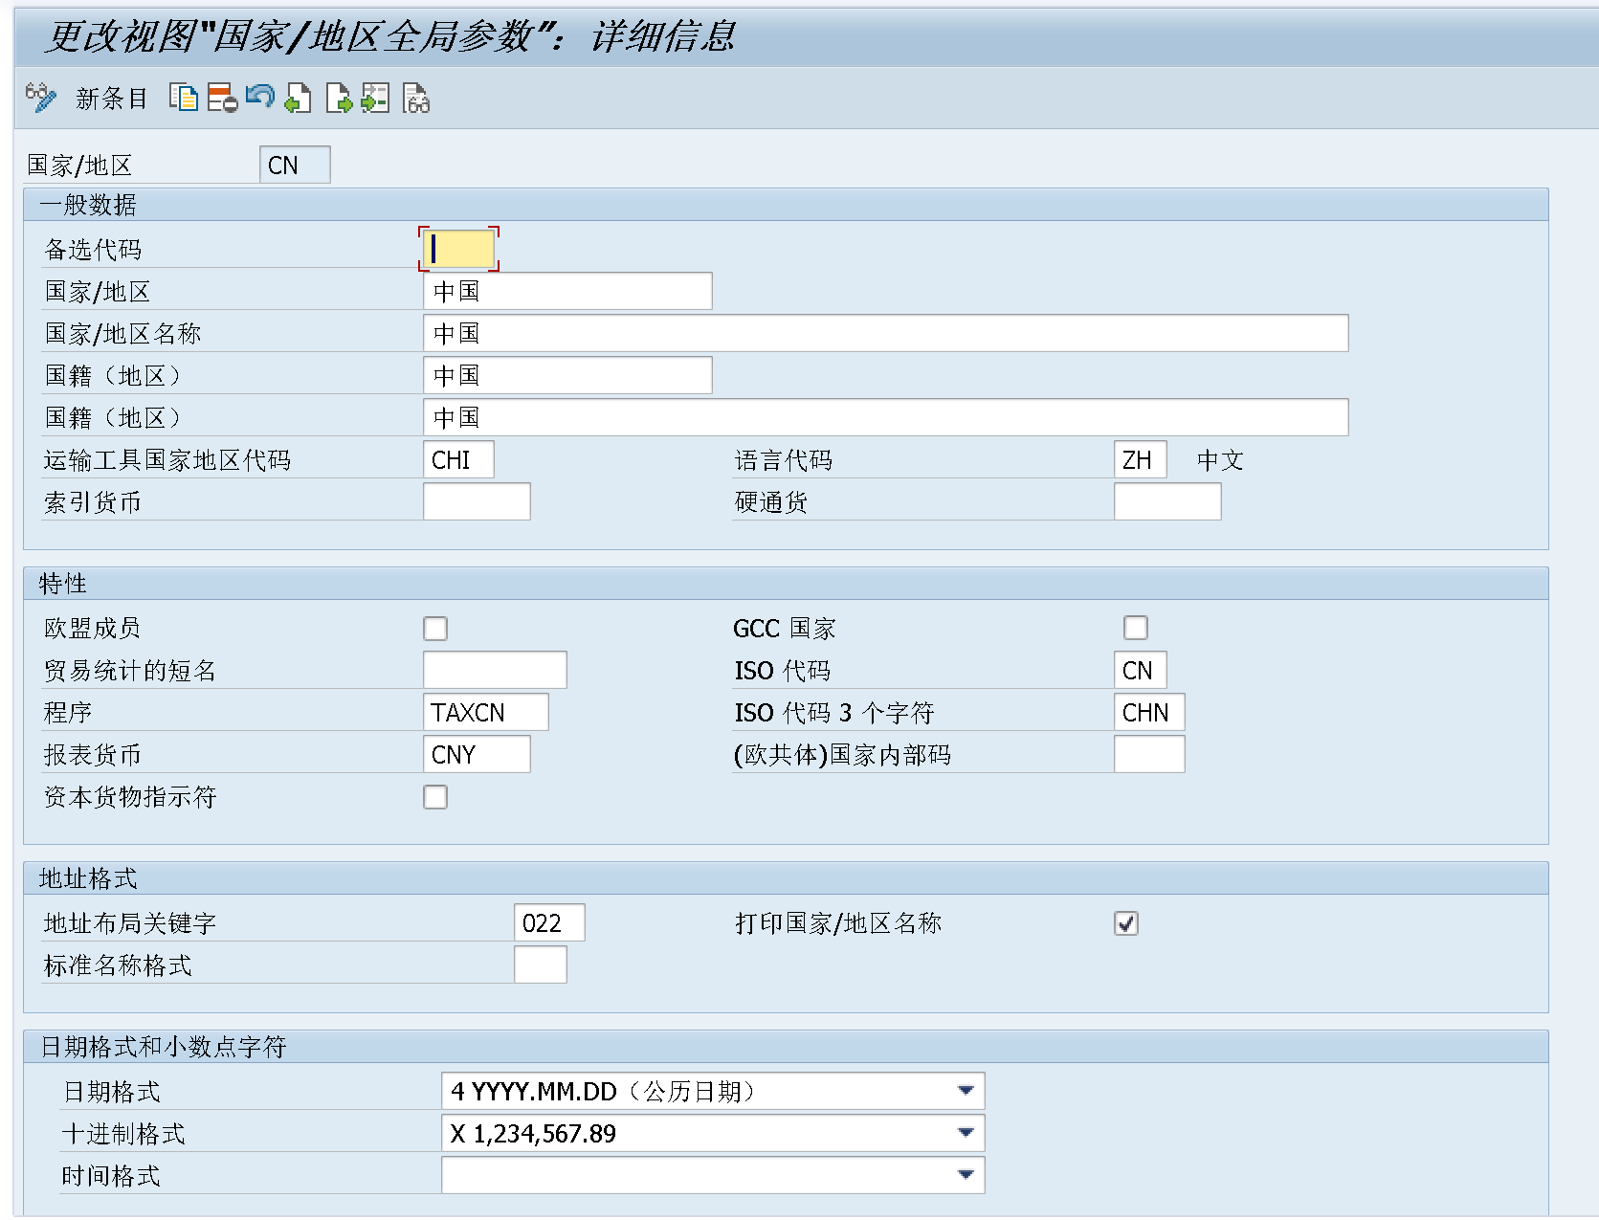Click the 程序 field TAXCN
Viewport: 1599px width, 1220px height.
(x=485, y=712)
